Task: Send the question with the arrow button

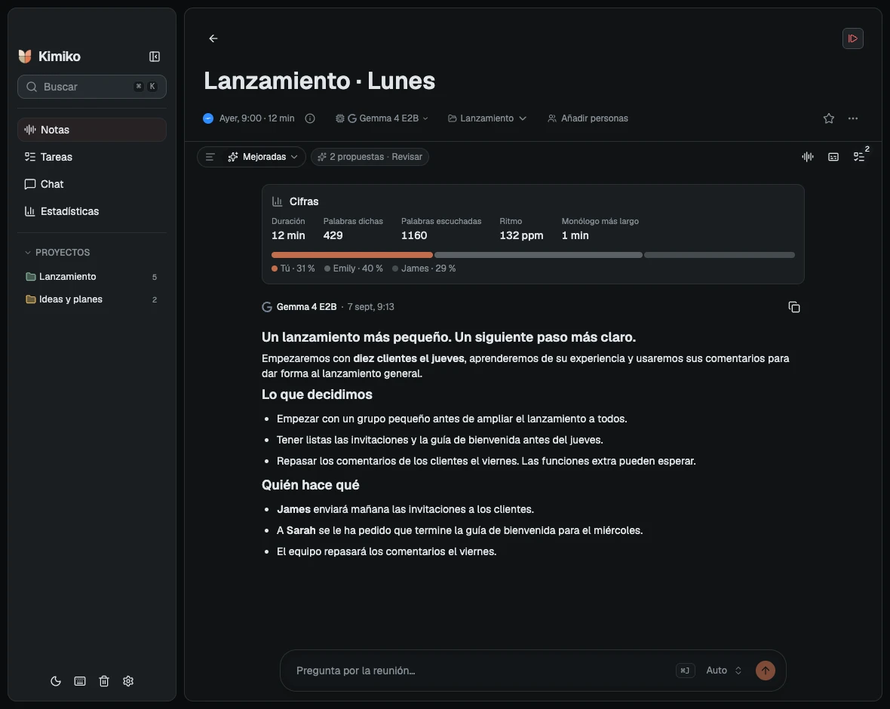Action: point(765,671)
